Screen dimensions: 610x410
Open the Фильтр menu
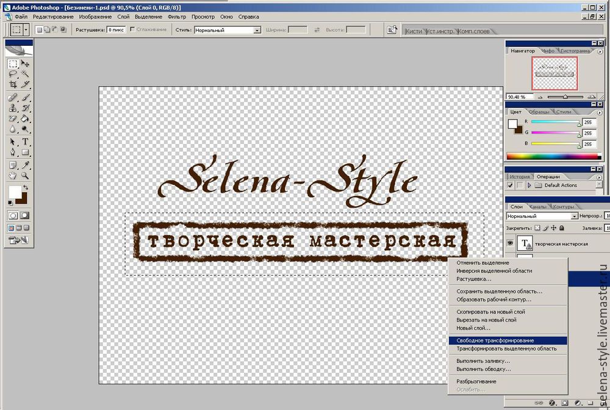[x=176, y=16]
